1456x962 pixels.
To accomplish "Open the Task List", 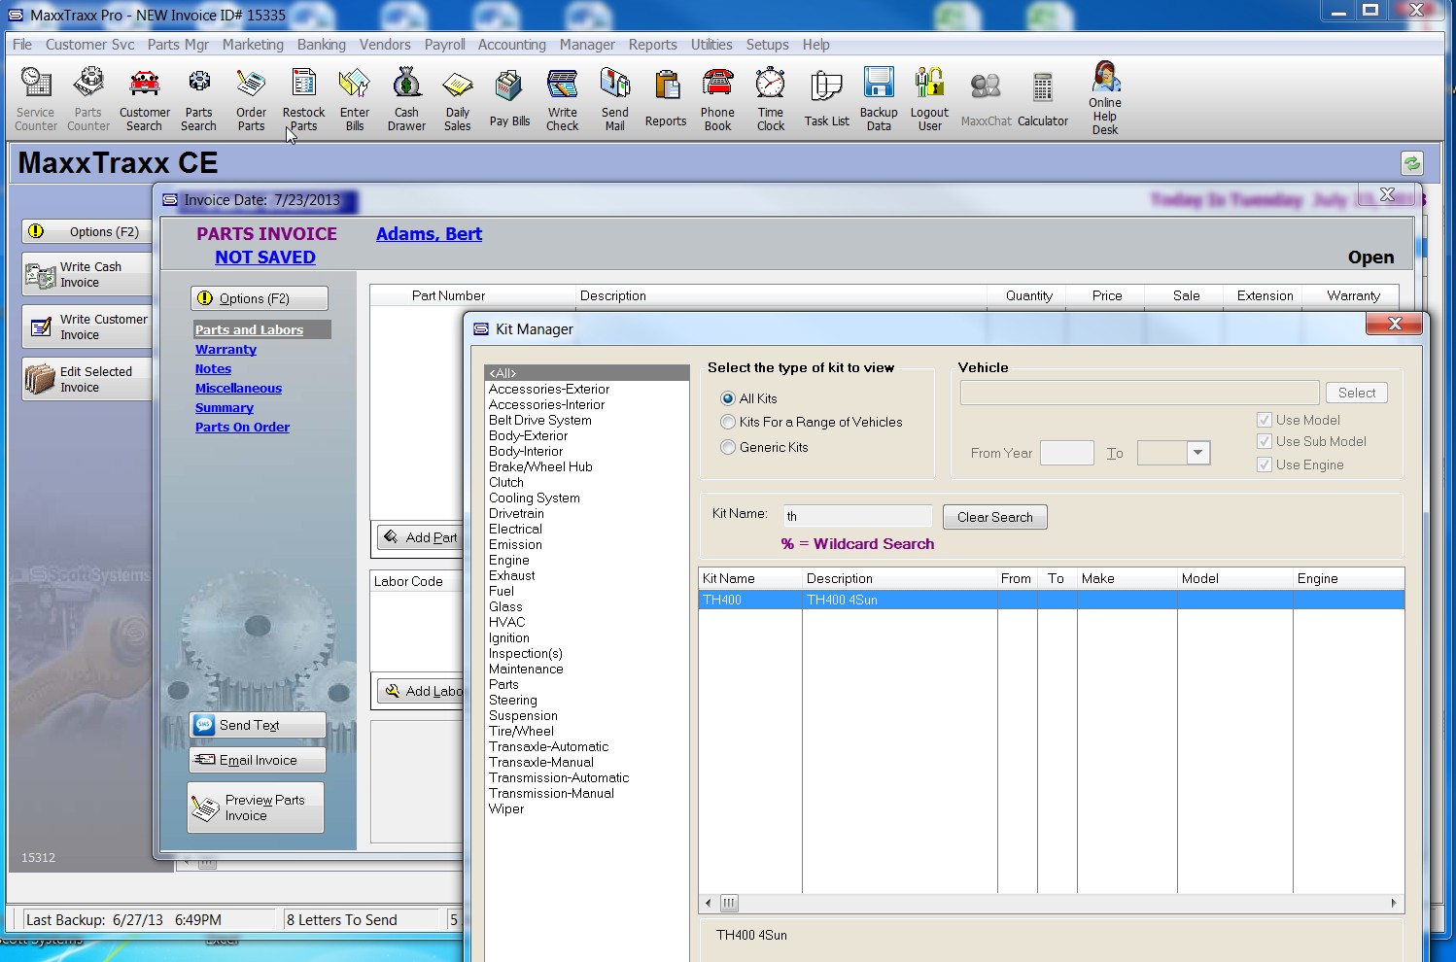I will [x=826, y=99].
